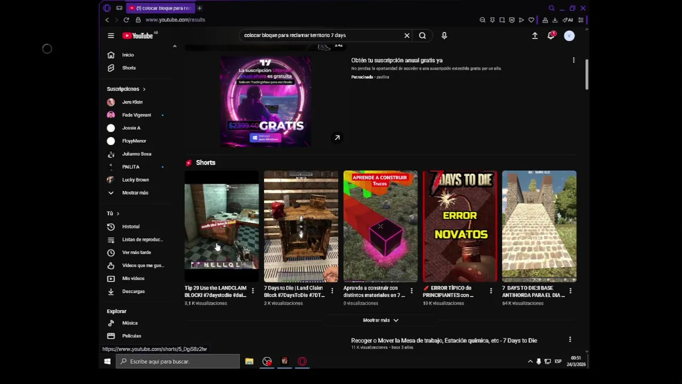This screenshot has width=682, height=384.
Task: Open options for BASE ANTIHORDA short
Action: (570, 291)
